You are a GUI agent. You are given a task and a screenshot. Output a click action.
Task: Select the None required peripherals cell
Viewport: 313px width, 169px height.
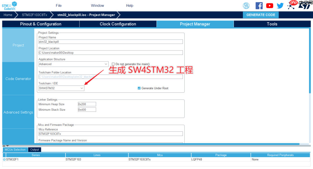click(x=280, y=159)
